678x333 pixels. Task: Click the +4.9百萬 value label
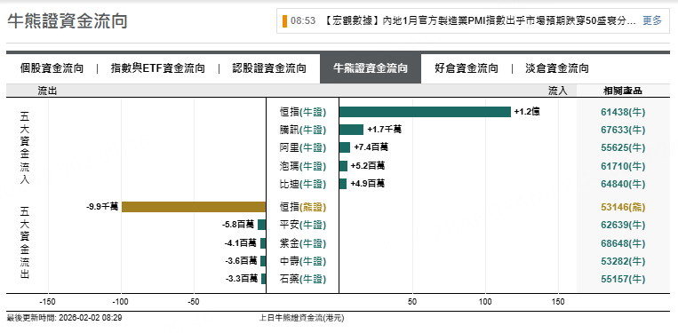367,184
